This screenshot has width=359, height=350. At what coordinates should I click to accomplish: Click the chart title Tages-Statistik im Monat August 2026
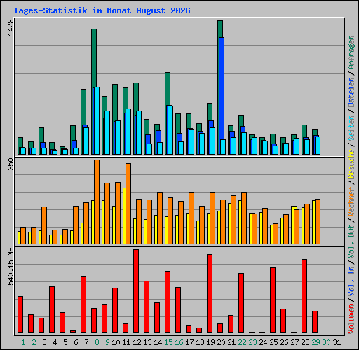102,10
